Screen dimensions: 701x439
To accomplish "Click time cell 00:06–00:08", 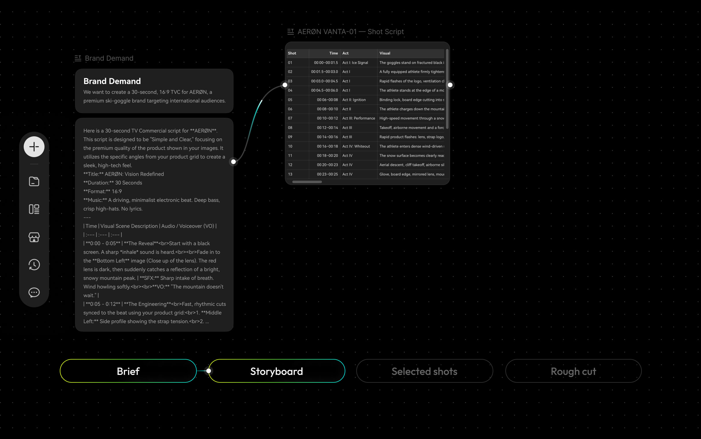I will (x=325, y=100).
